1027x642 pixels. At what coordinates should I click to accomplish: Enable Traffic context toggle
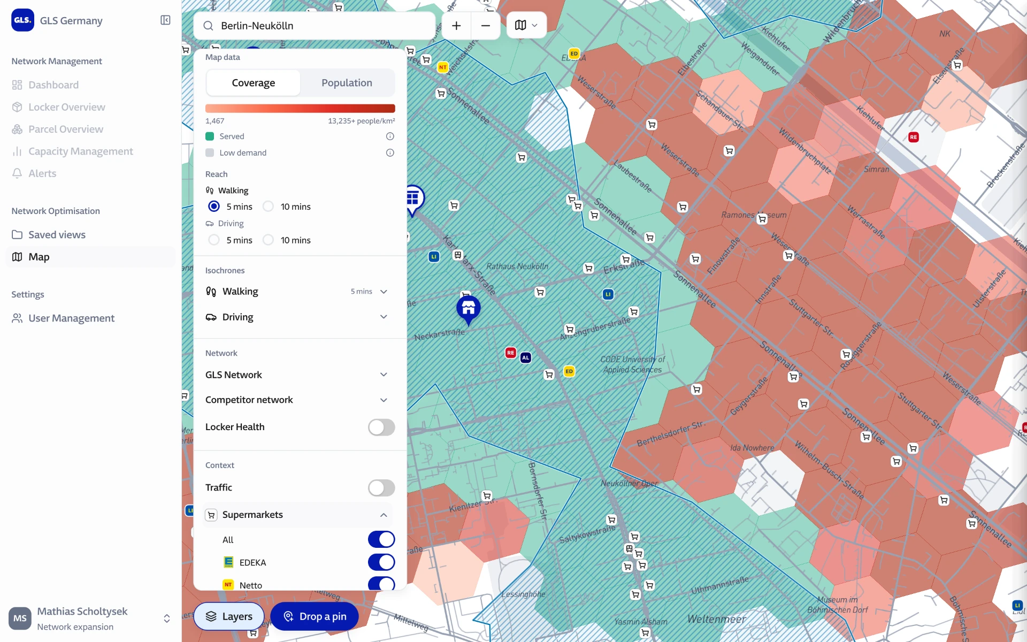click(381, 487)
